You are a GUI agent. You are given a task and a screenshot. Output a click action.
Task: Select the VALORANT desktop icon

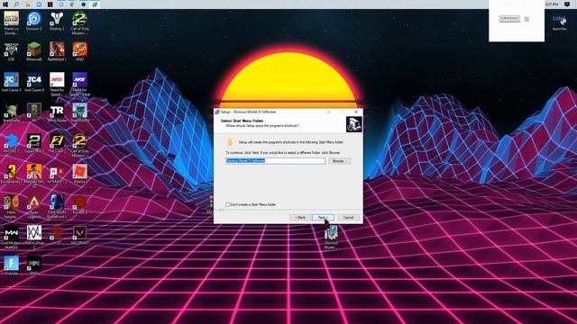coord(80,235)
